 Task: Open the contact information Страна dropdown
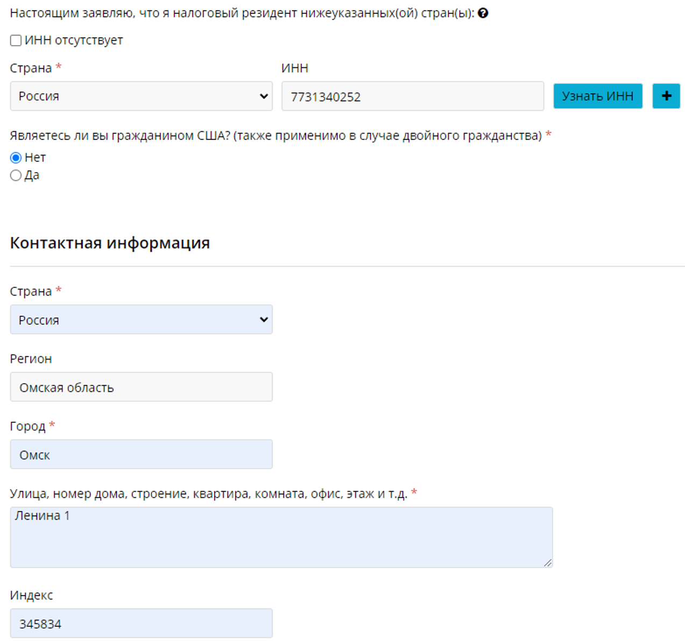(x=141, y=320)
